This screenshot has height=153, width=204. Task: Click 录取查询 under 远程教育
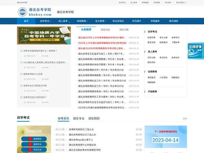click(x=151, y=78)
